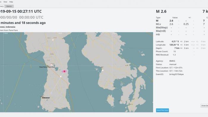Image resolution: width=208 pixels, height=117 pixels.
Task: Open the View menu
Action: 5,2
